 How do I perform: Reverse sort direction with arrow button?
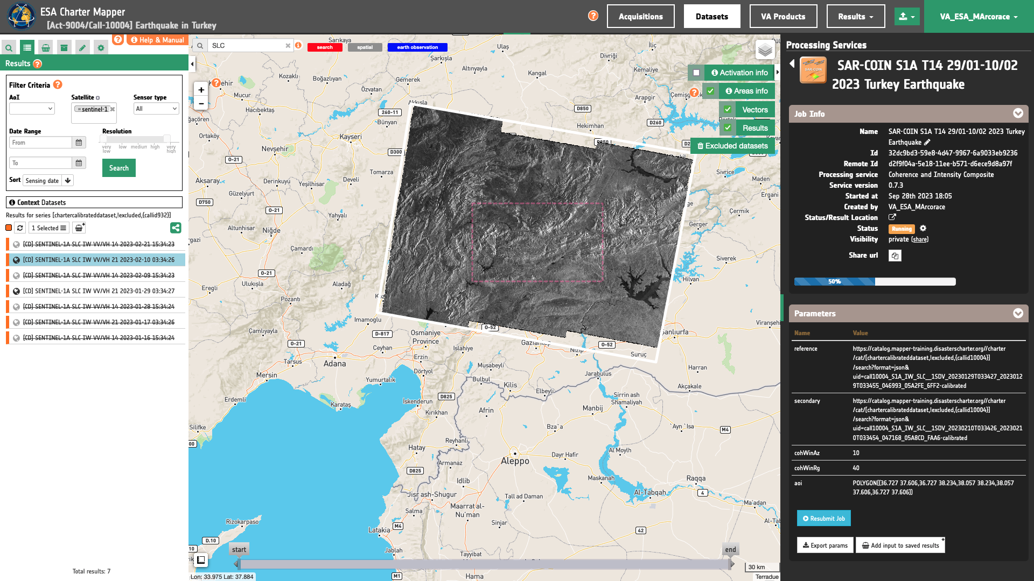point(68,181)
